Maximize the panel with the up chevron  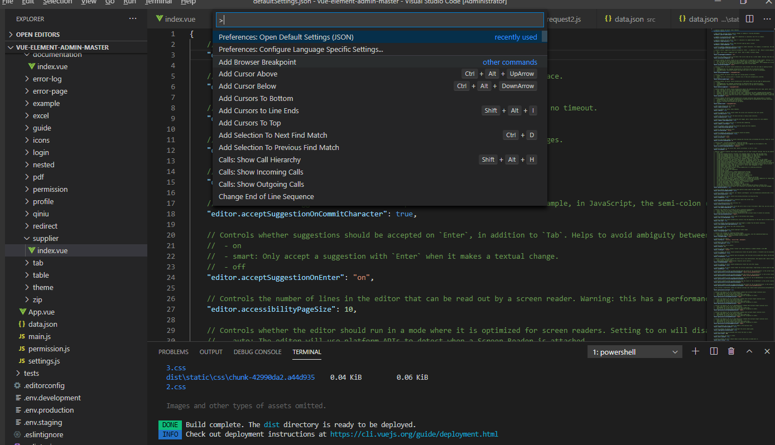click(x=749, y=351)
